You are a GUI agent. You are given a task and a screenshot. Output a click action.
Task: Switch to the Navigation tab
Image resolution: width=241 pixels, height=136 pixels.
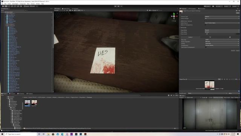[192, 9]
